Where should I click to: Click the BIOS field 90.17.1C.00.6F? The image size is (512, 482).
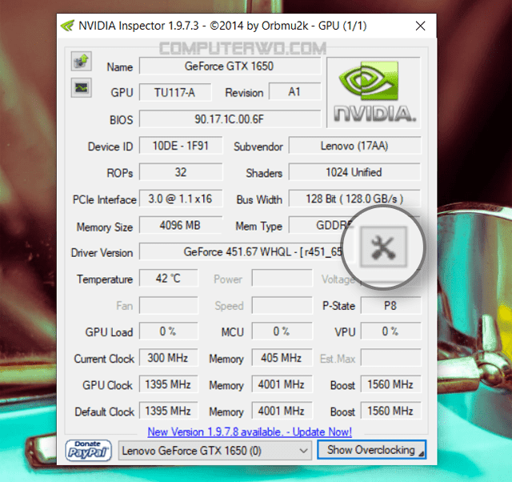click(230, 119)
